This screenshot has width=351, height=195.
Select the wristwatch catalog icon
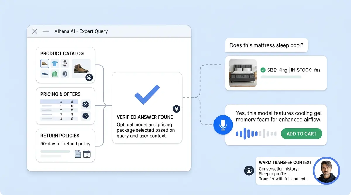point(65,63)
